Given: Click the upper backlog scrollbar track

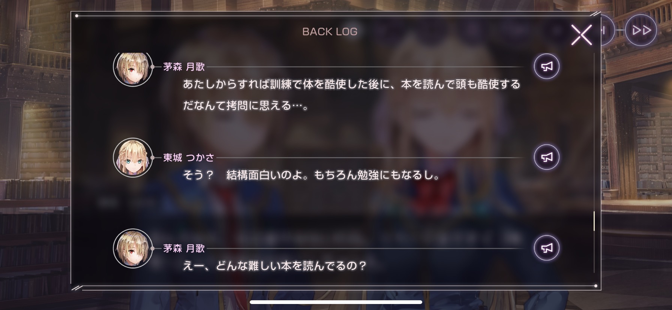Looking at the screenshot, I should click(x=594, y=132).
